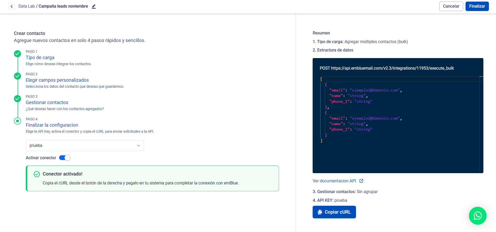This screenshot has width=496, height=232.
Task: Click the green checkmark for Paso 3
Action: click(x=17, y=99)
